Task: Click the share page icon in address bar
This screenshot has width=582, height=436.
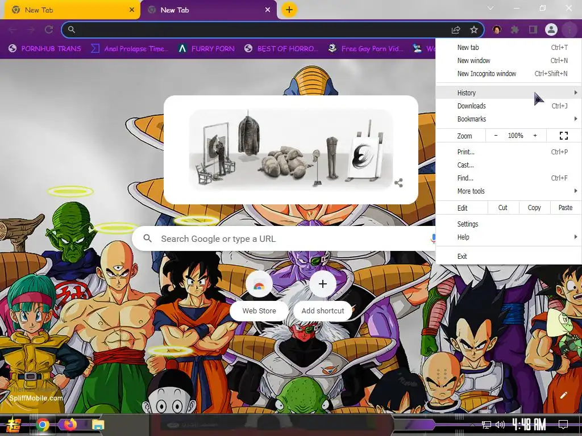Action: [456, 30]
